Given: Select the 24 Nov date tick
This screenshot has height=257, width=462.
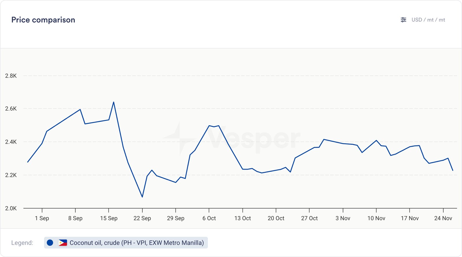Looking at the screenshot, I should (443, 218).
